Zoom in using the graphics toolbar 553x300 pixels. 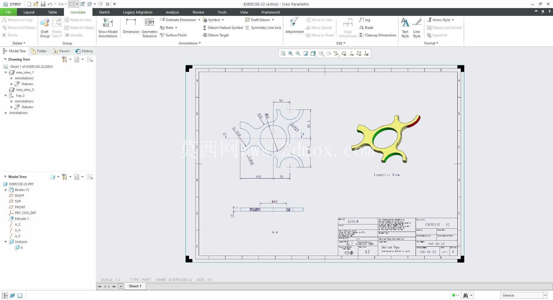[x=291, y=53]
